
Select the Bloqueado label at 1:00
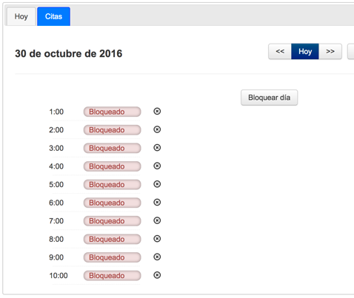[x=112, y=112]
